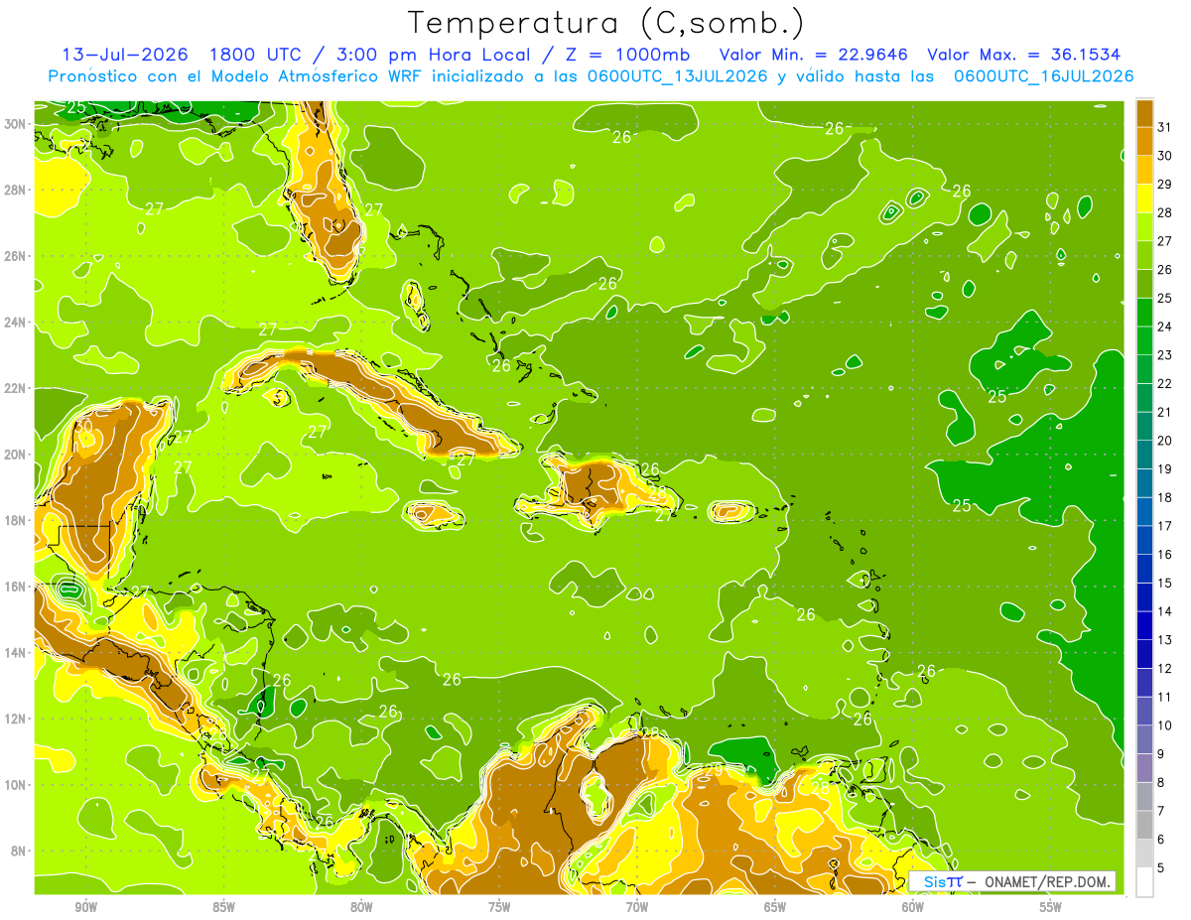1191x920 pixels.
Task: Click the "8N" latitude axis label
Action: click(20, 852)
